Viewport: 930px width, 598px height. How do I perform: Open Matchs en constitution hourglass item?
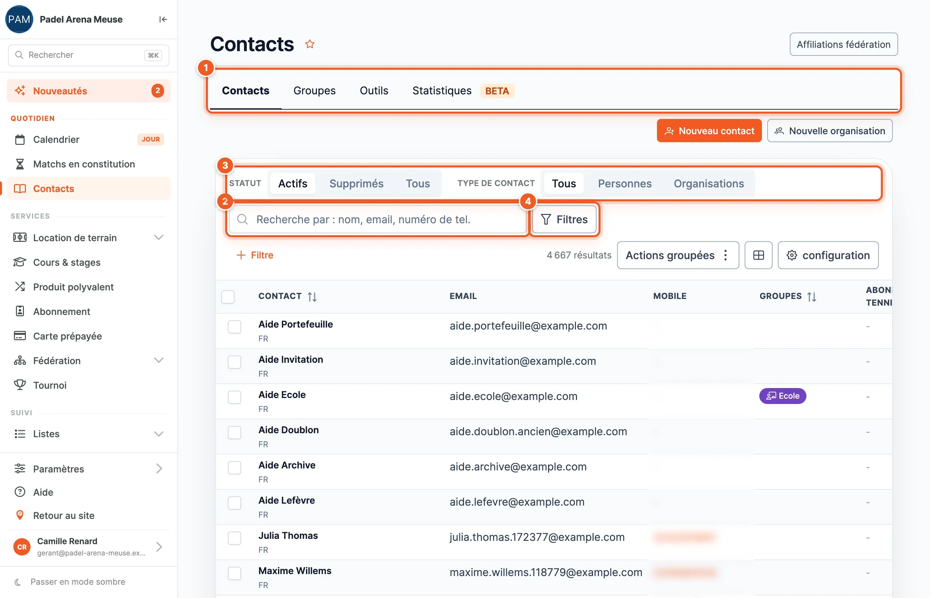tap(88, 164)
